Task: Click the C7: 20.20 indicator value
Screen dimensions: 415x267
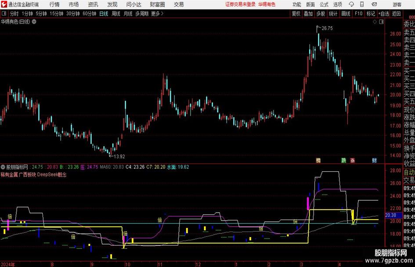Action: (x=156, y=167)
